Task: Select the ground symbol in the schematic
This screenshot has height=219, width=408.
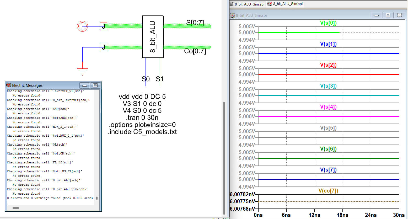Action: (x=82, y=71)
